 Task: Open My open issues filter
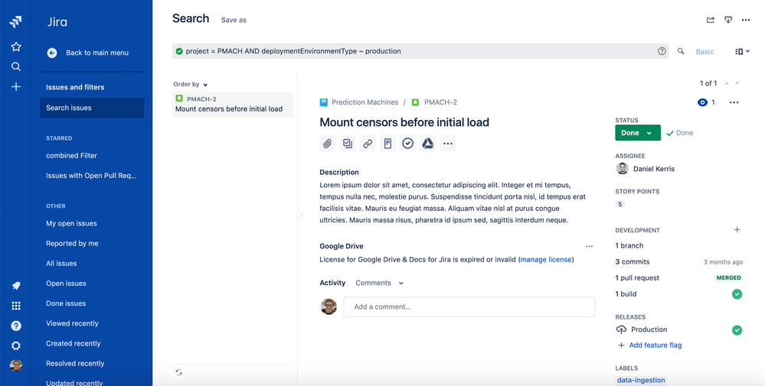71,223
